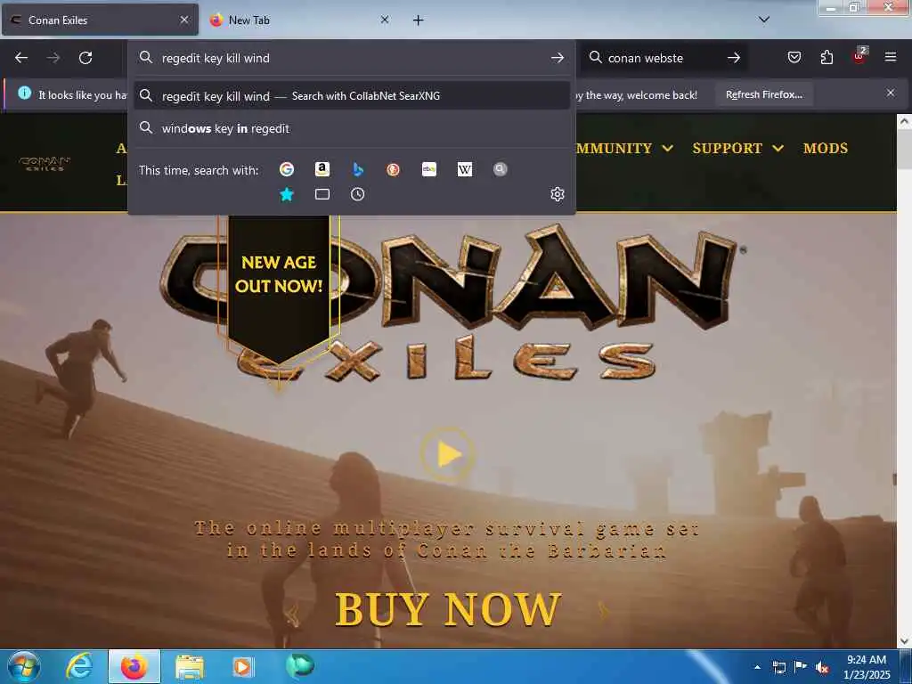912x684 pixels.
Task: Dismiss the notification bar with its X
Action: (891, 93)
